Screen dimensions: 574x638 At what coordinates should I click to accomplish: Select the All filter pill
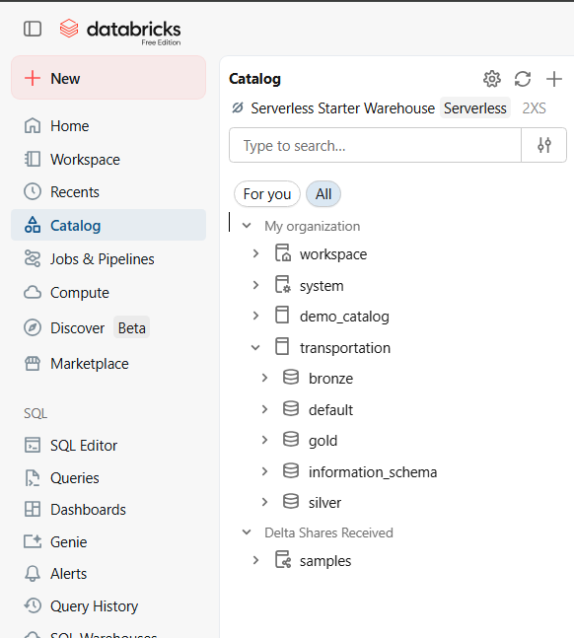coord(323,194)
